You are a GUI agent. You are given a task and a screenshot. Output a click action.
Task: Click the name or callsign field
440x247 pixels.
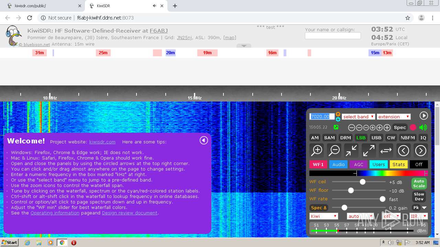click(333, 36)
